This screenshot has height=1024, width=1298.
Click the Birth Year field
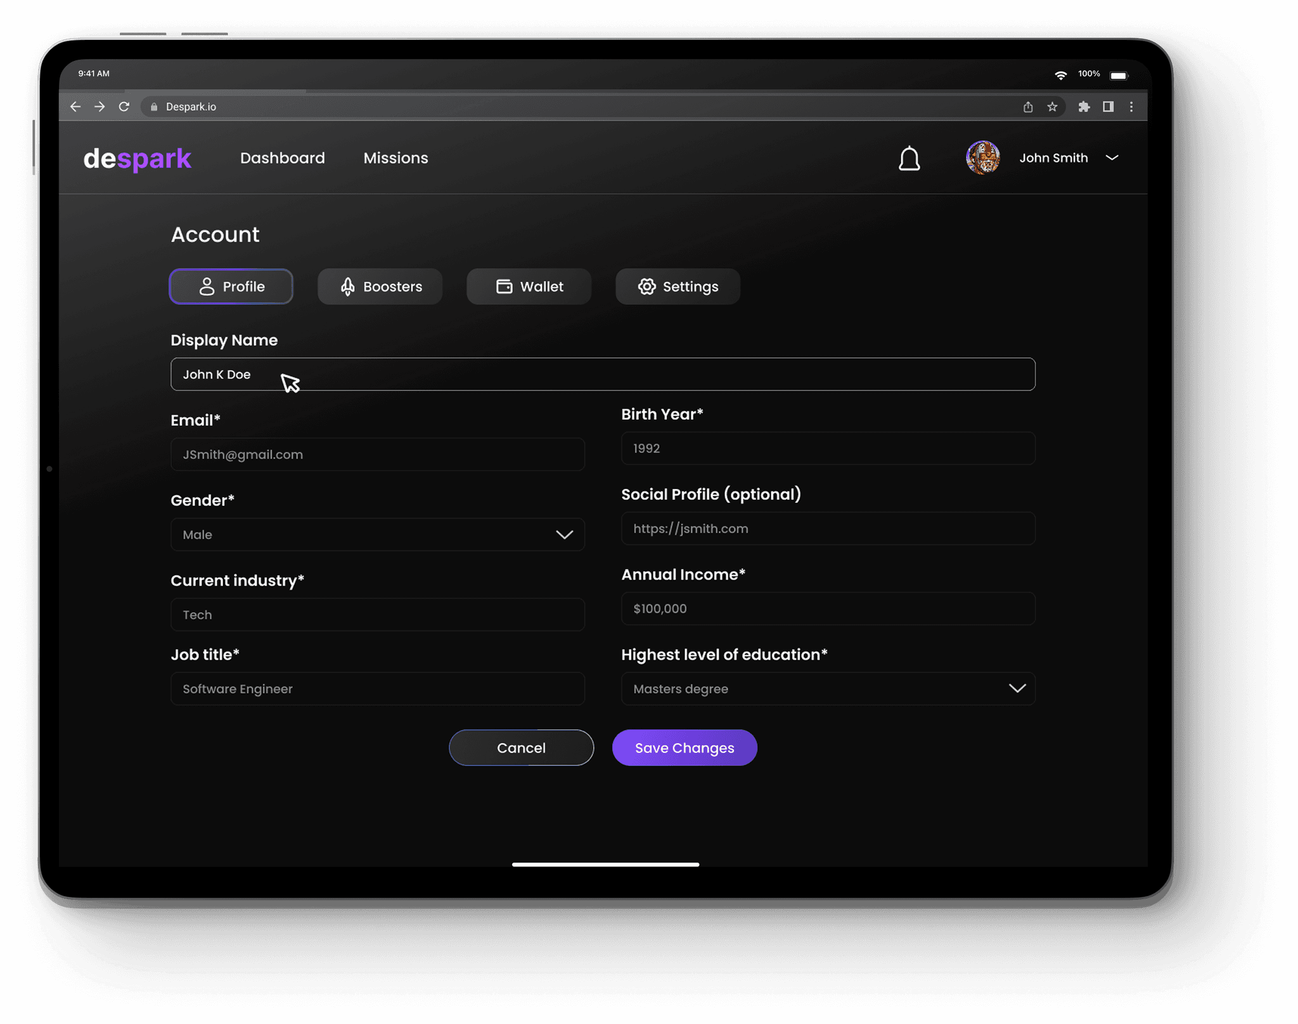coord(828,448)
